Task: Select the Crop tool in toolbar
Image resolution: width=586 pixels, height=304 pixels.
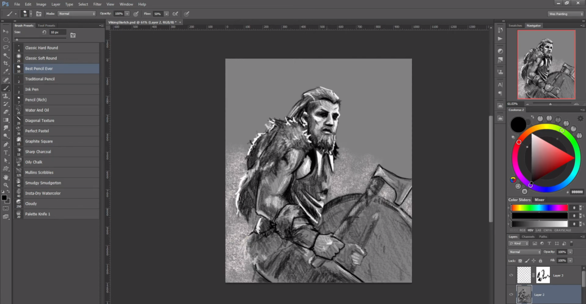Action: coord(6,64)
